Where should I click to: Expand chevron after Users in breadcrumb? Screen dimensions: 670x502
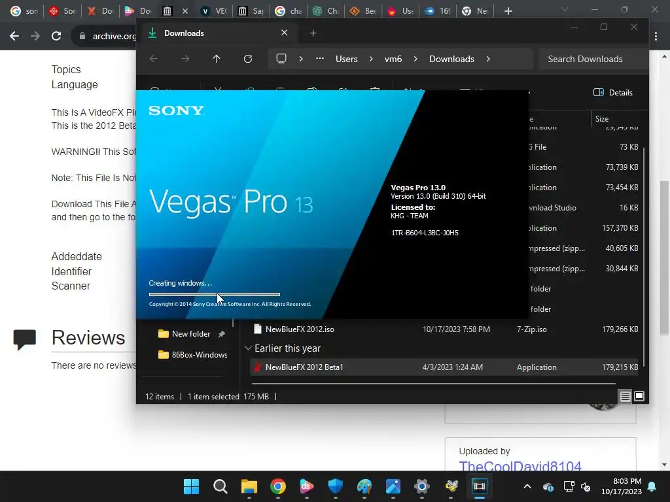coord(371,59)
